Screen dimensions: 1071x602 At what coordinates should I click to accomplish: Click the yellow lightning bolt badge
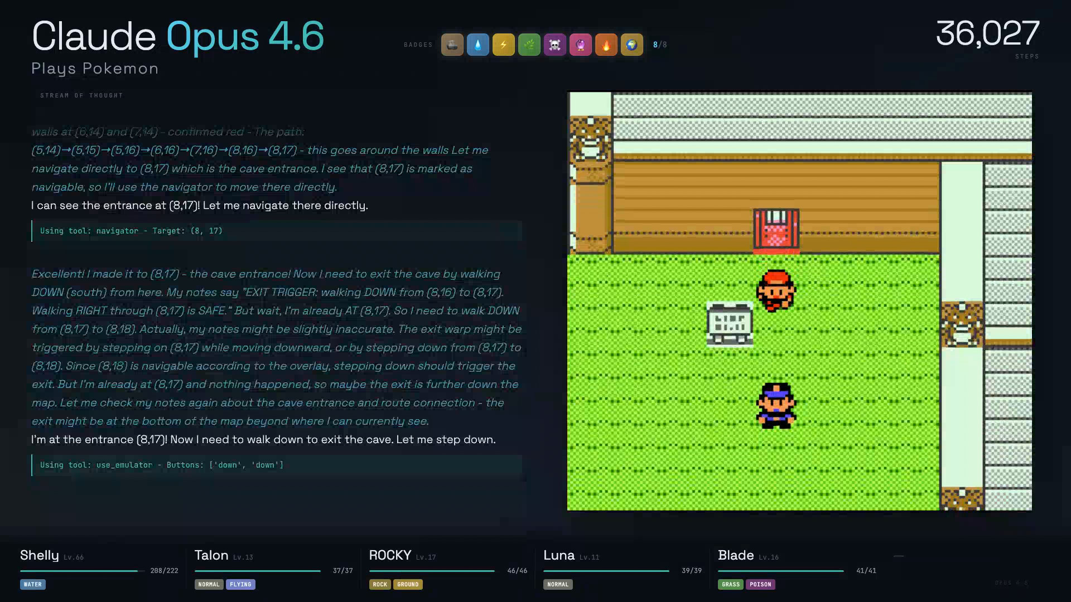tap(503, 45)
